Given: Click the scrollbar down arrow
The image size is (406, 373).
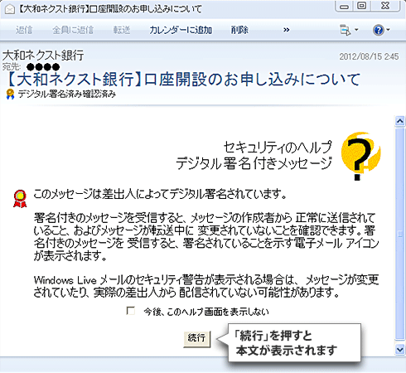Looking at the screenshot, I should [x=399, y=349].
